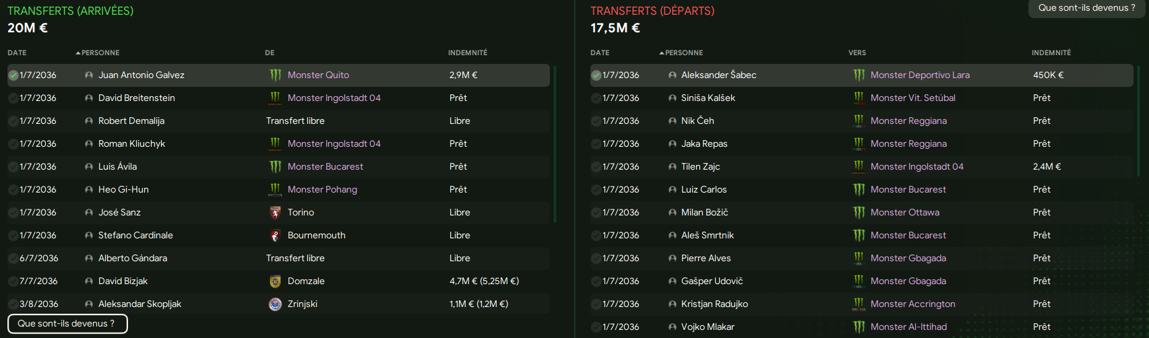Open top-right 'Que sont-ils devenus ?' button
The image size is (1149, 338).
tap(1087, 8)
